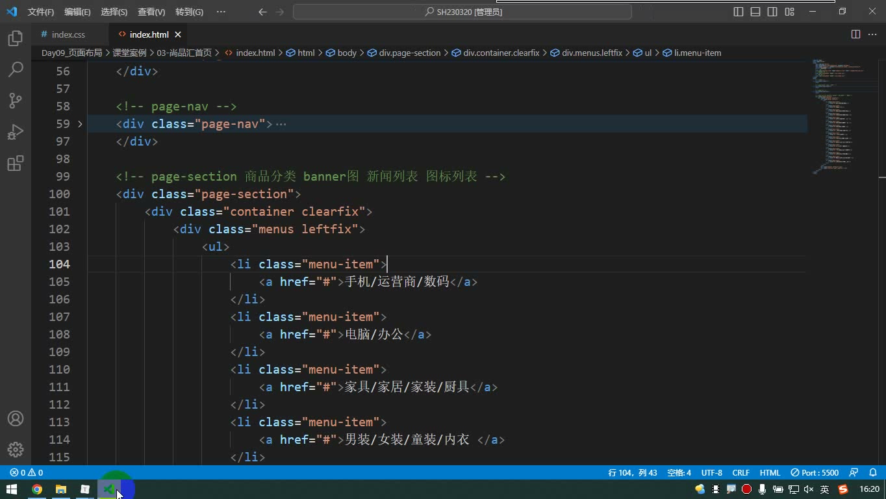This screenshot has height=499, width=886.
Task: Toggle the secondary side bar layout button
Action: 772,12
